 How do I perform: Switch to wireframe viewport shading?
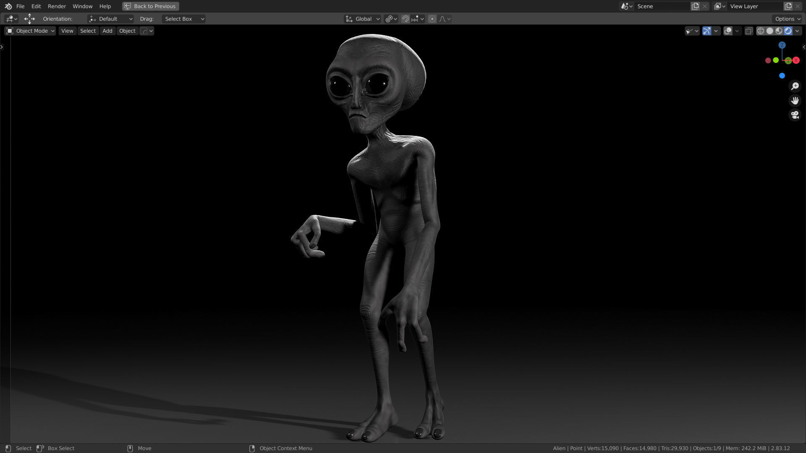click(760, 31)
